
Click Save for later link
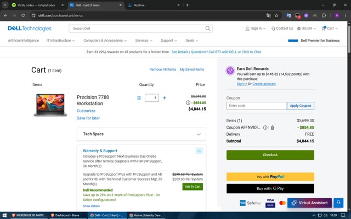pos(88,118)
